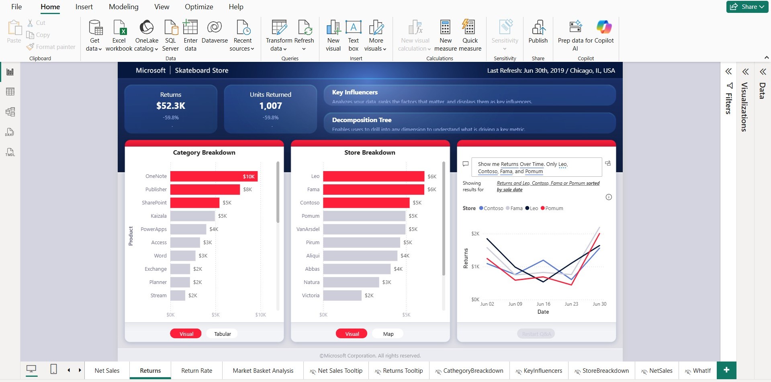Screen dimensions: 771x382
Task: Click the red OneNote bar
Action: (x=214, y=176)
